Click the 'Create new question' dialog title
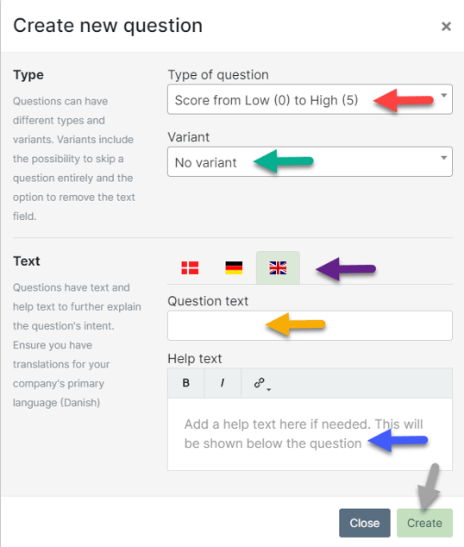This screenshot has height=547, width=464. pos(108,26)
